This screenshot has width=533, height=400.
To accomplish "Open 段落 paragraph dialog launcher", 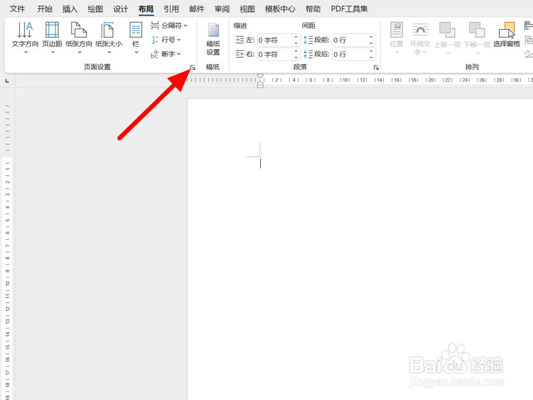I will point(376,68).
